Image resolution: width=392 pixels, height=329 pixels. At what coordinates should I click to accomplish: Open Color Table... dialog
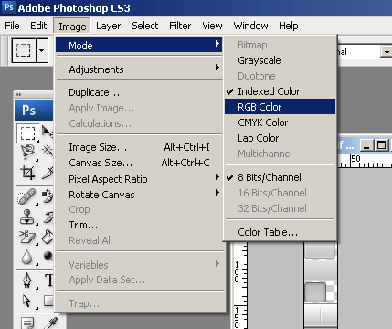[281, 232]
